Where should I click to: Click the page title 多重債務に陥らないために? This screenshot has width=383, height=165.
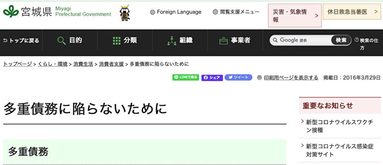tap(85, 109)
